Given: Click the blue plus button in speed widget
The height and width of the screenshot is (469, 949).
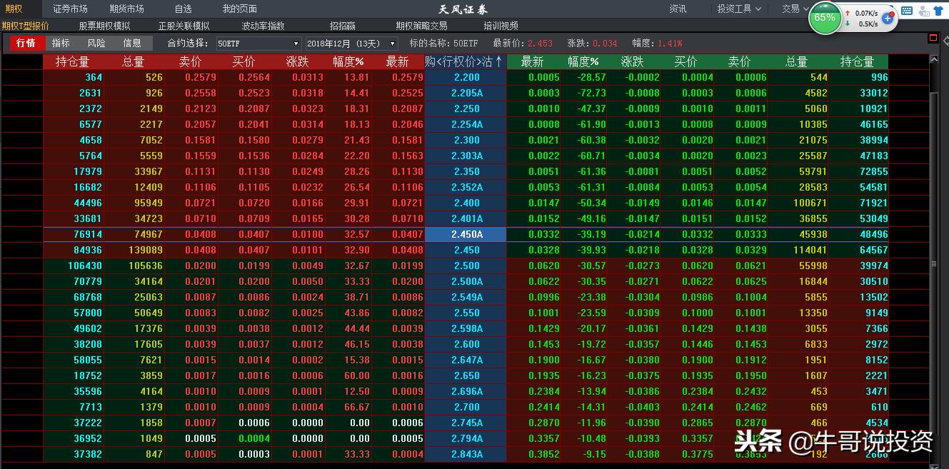Looking at the screenshot, I should [888, 19].
